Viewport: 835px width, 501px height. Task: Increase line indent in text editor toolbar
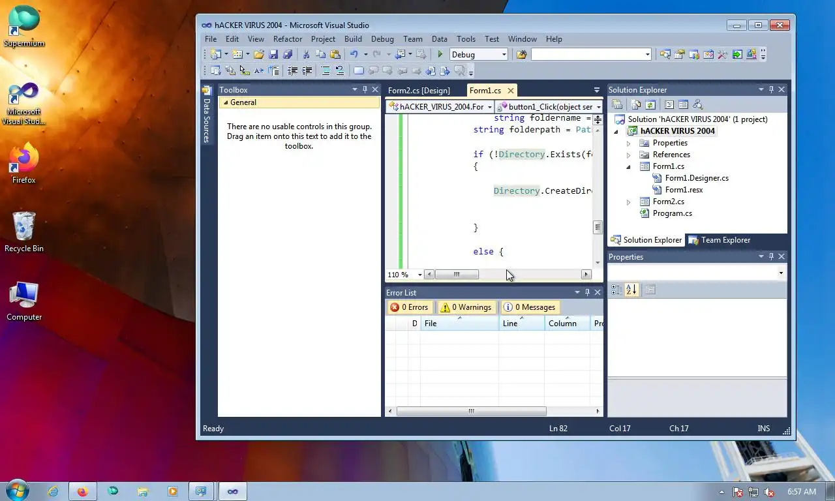coord(307,70)
